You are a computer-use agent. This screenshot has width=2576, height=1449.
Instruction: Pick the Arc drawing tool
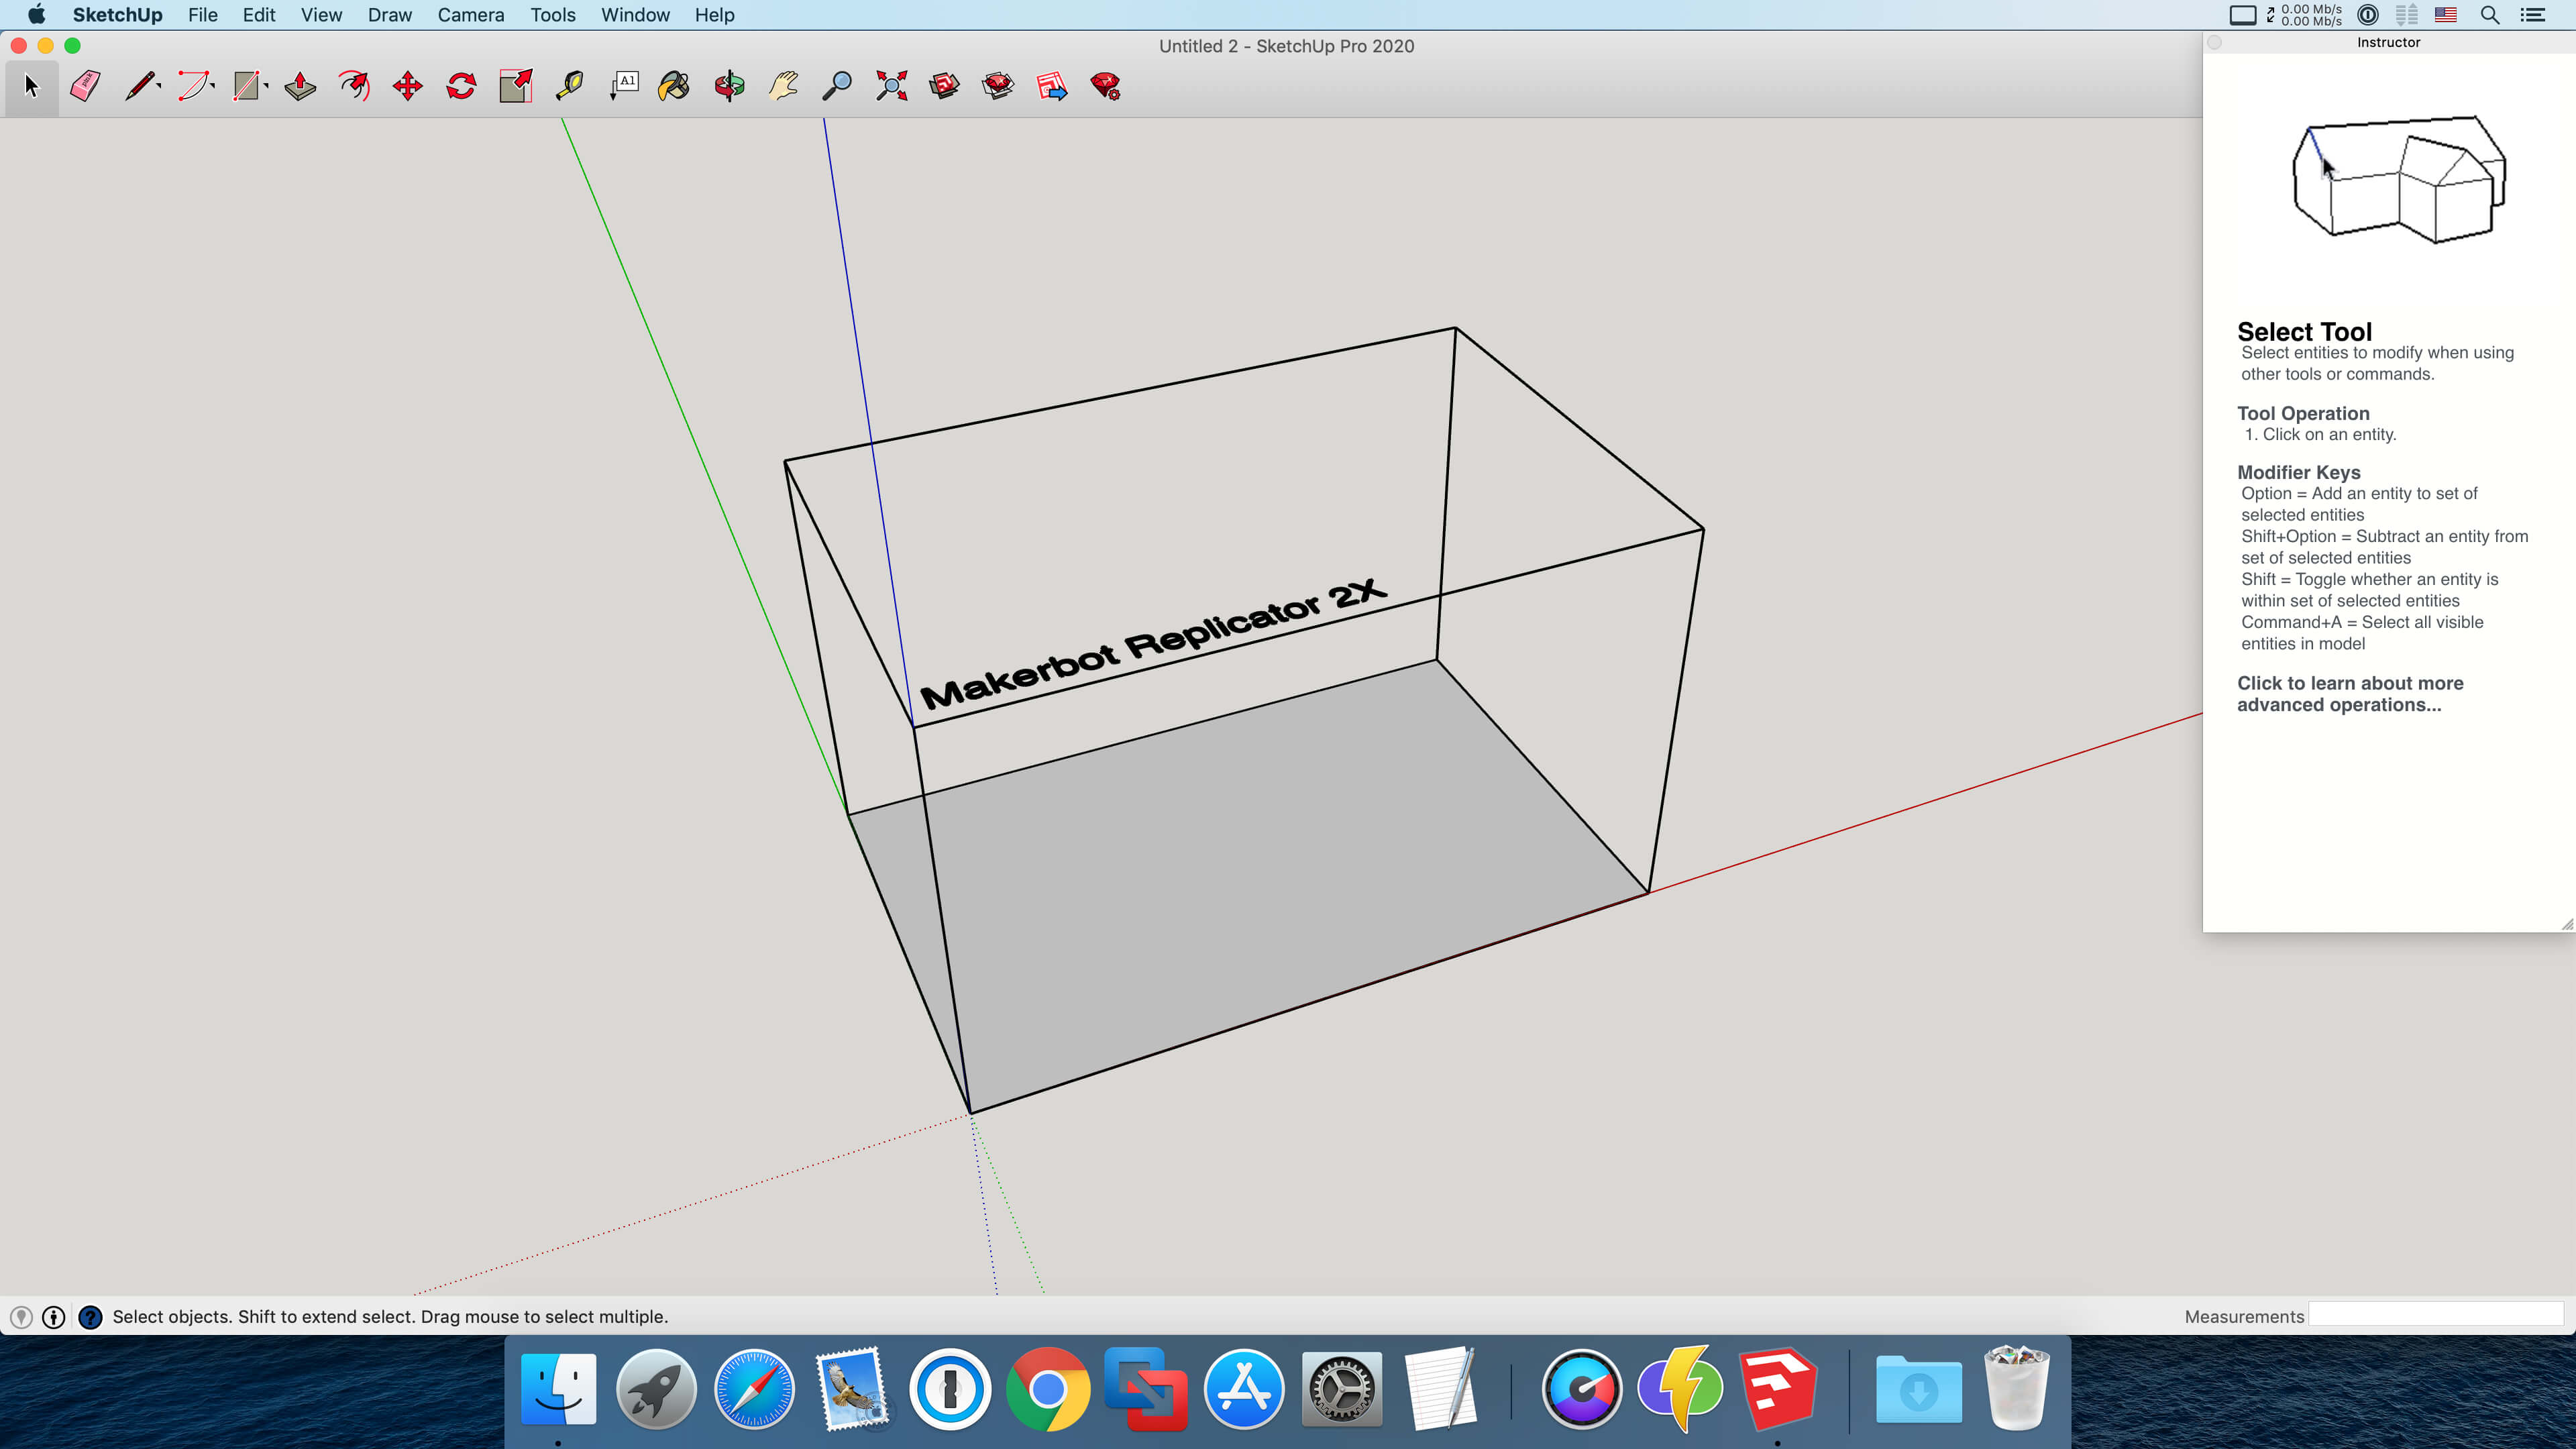click(x=193, y=87)
